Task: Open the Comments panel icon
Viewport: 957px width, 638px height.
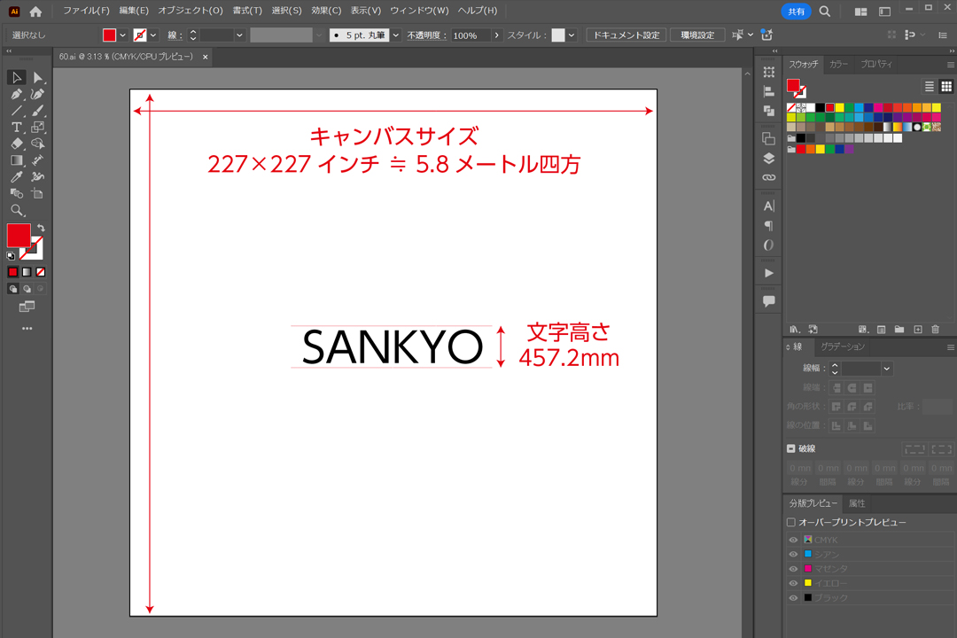Action: coord(769,301)
